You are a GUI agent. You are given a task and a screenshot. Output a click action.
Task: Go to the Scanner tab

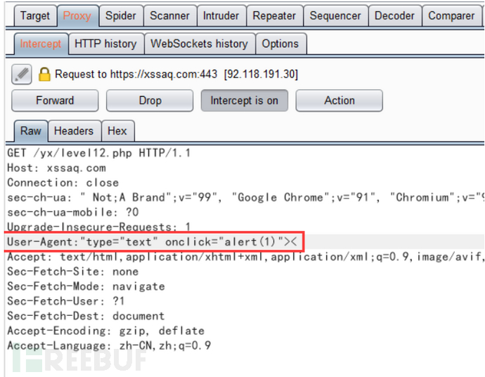click(x=169, y=15)
